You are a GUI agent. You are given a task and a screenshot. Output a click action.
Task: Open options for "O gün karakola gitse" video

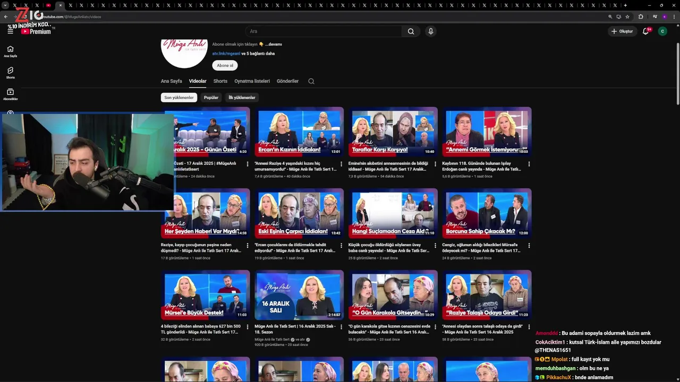click(435, 327)
